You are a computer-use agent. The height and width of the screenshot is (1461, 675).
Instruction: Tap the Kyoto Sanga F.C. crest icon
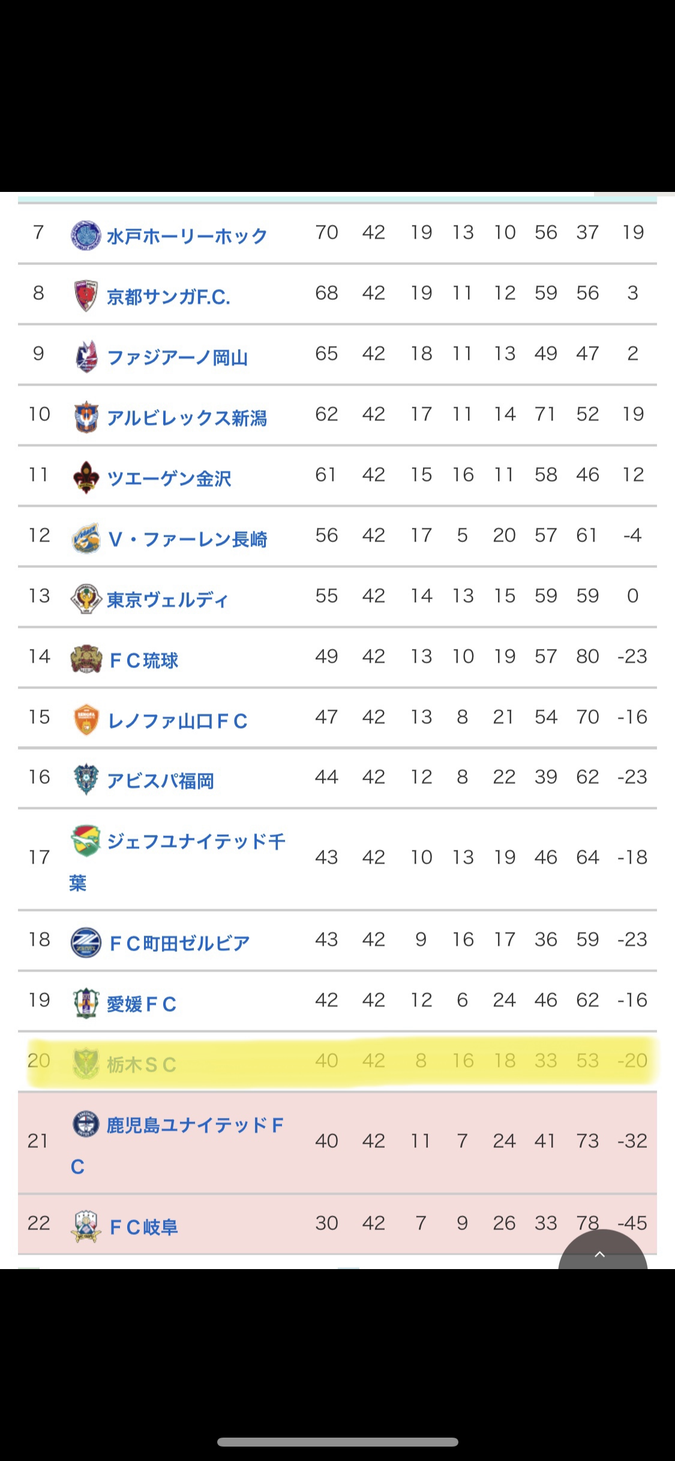(86, 296)
